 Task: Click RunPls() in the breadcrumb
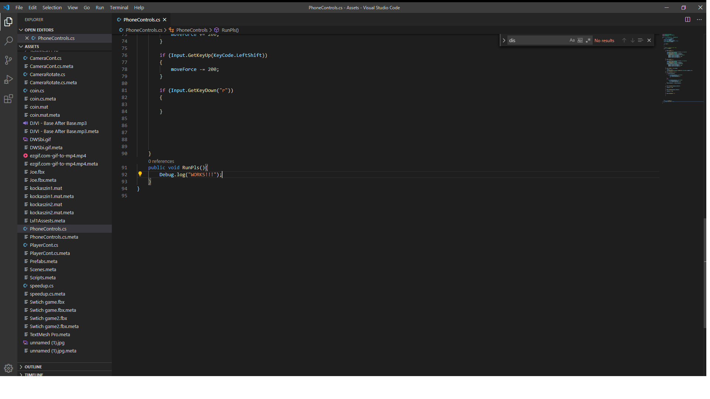pos(230,30)
